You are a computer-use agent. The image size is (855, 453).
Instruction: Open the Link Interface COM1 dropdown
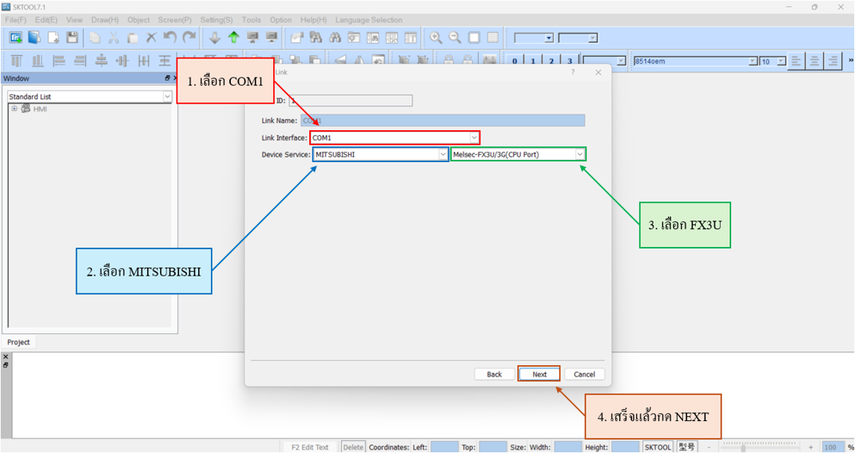[x=474, y=138]
